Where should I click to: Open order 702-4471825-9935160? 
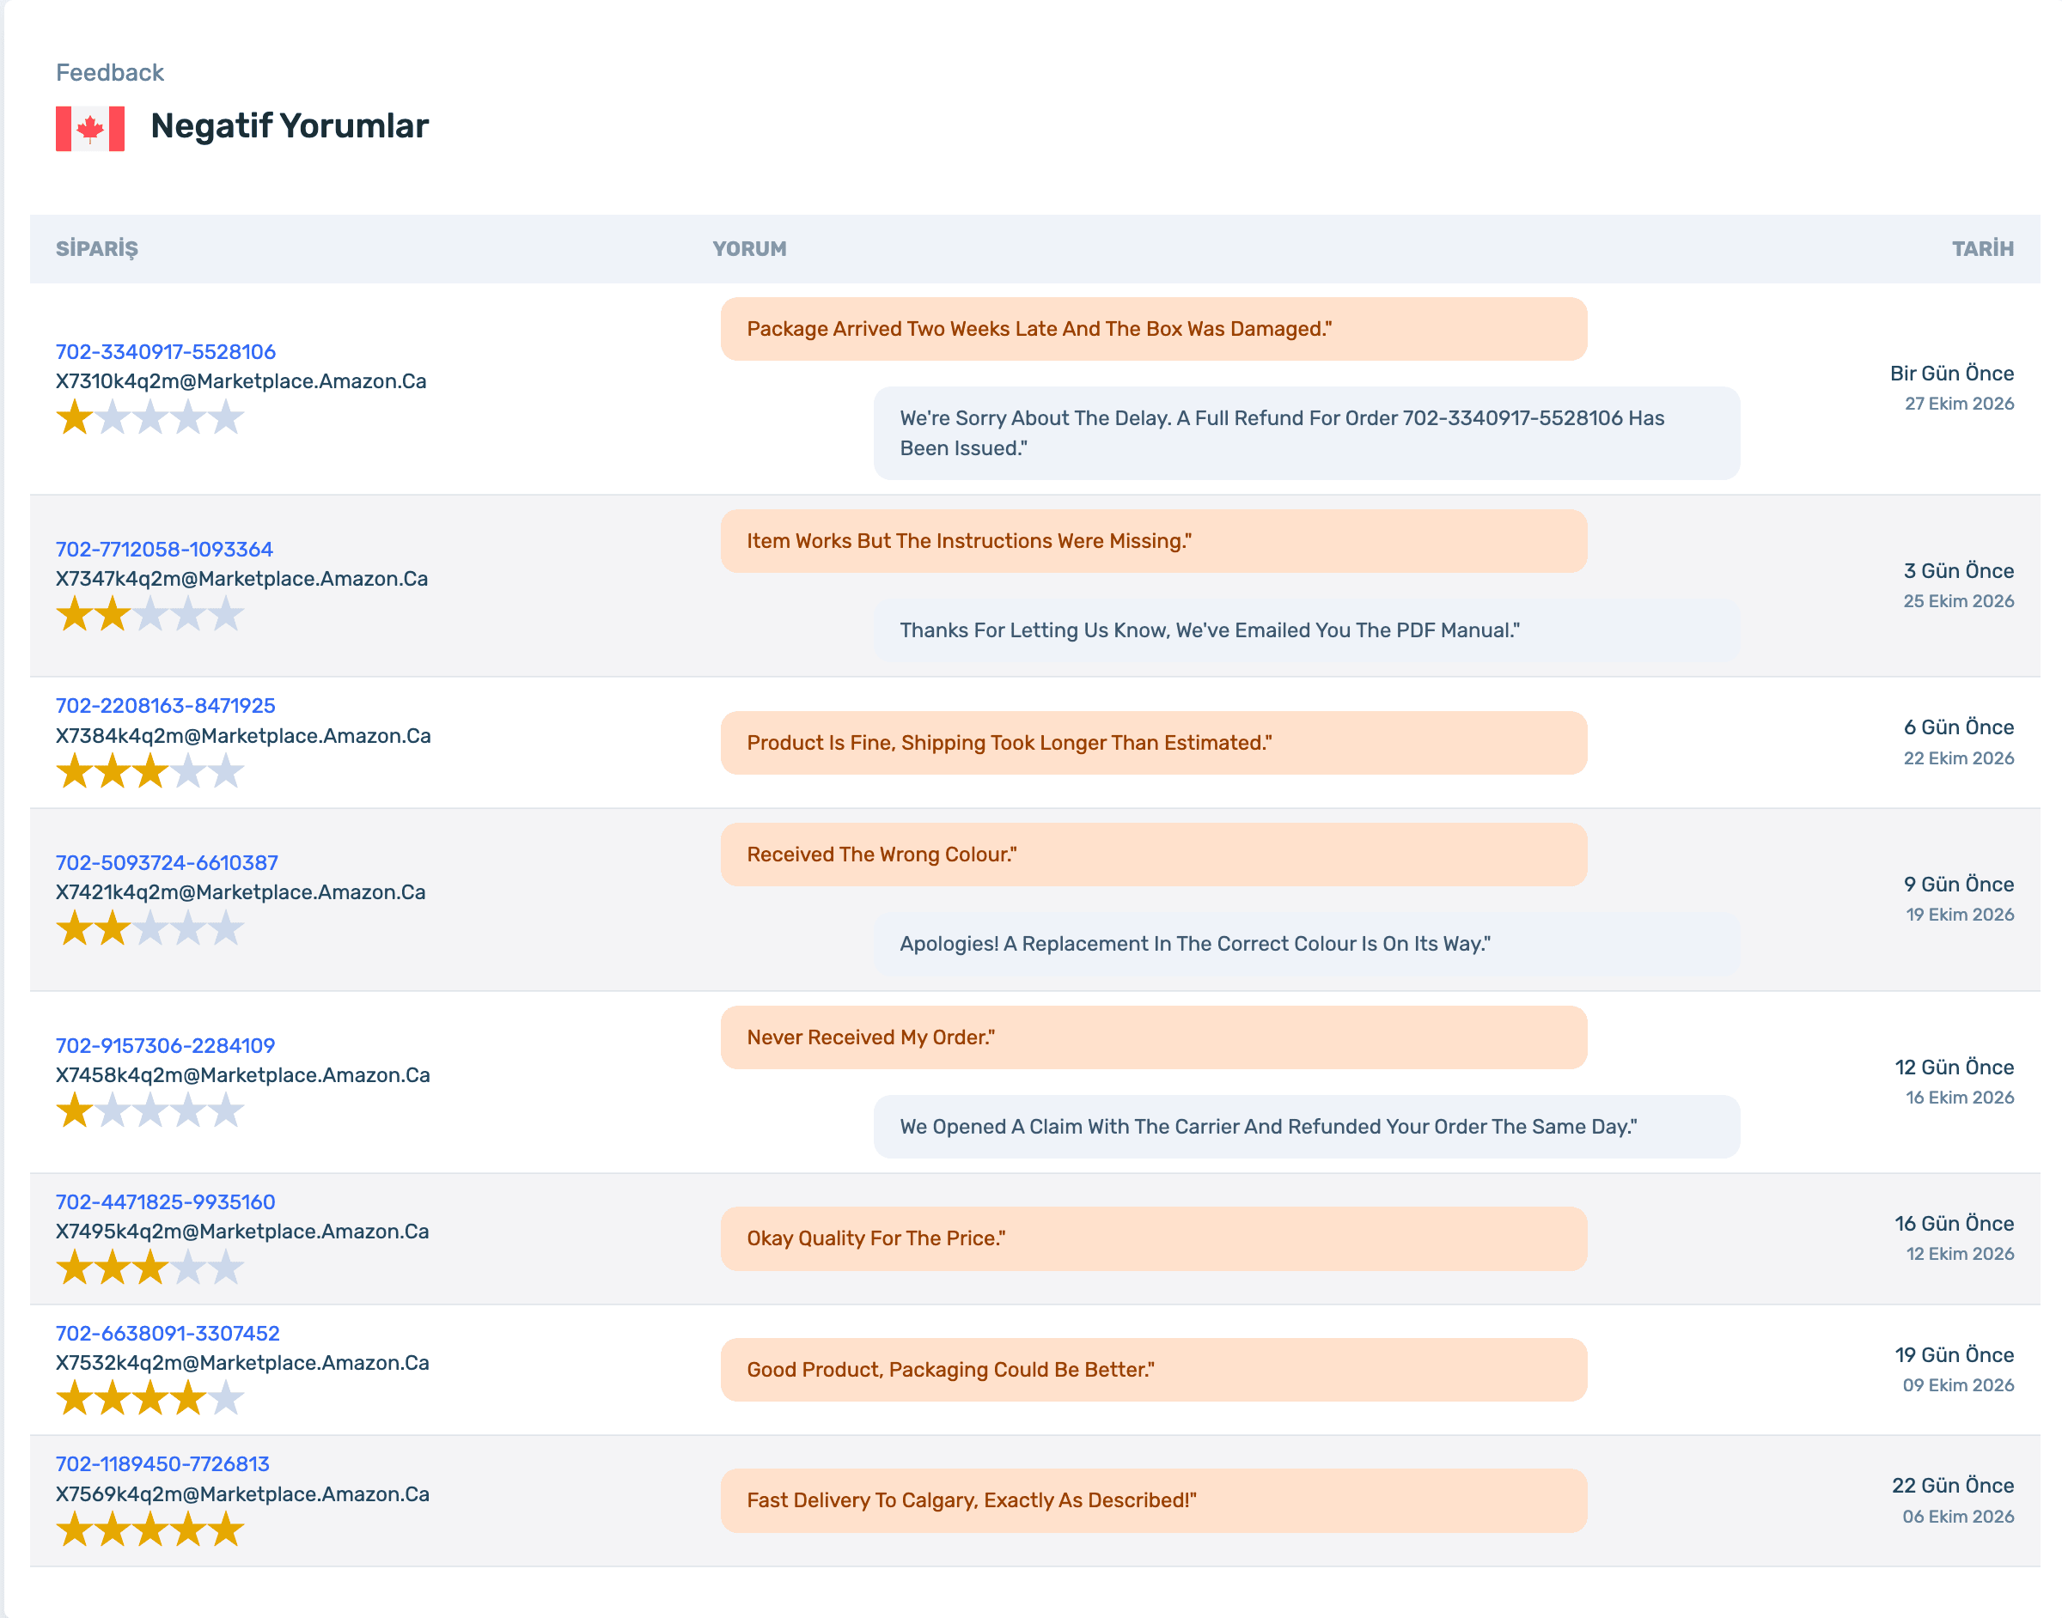click(x=166, y=1202)
